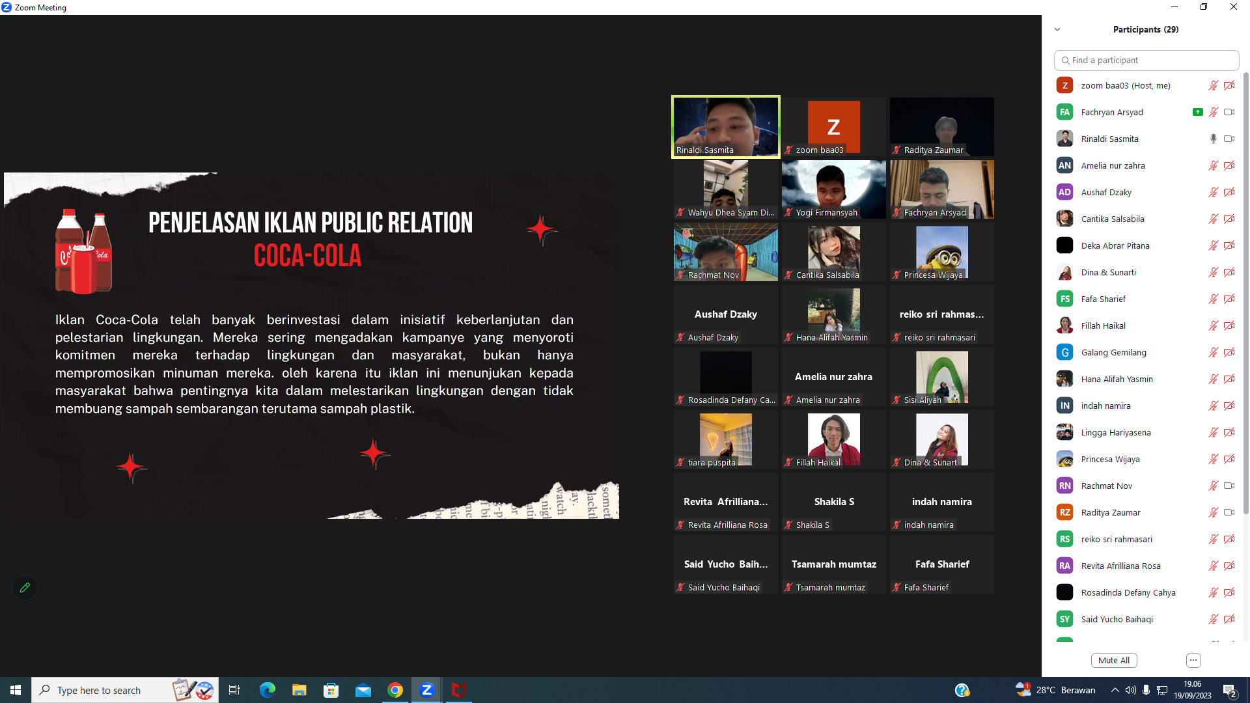The width and height of the screenshot is (1250, 703).
Task: Select Hana Alifah Yasmin's video tile
Action: [x=834, y=314]
